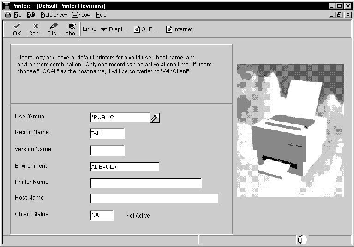Screen dimensions: 354x247
Task: Click the Version Name label
Action: (x=33, y=149)
